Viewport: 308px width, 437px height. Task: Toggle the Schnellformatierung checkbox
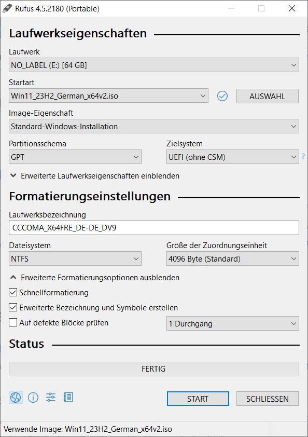(x=13, y=292)
